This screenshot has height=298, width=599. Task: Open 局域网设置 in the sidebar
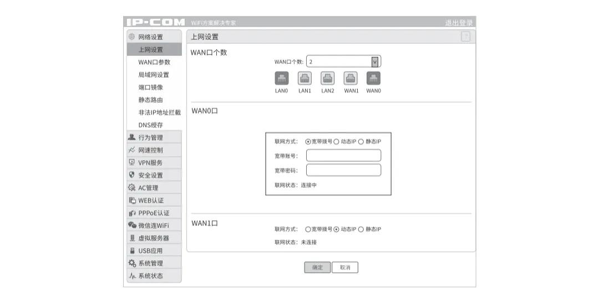click(154, 75)
